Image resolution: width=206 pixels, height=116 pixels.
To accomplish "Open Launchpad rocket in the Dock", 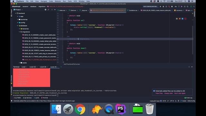I will pos(68,109).
